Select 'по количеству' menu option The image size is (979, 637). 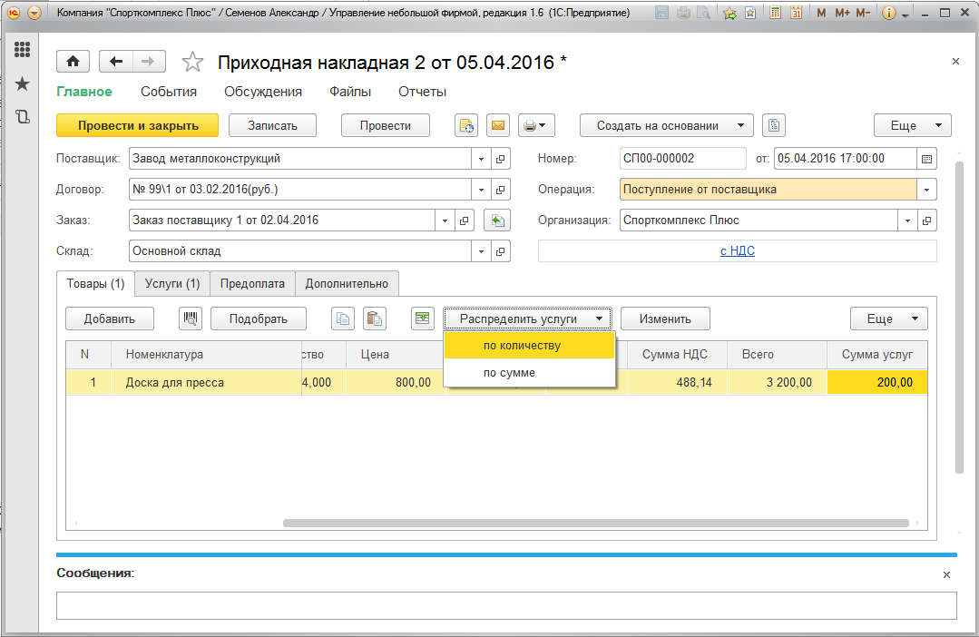coord(522,346)
